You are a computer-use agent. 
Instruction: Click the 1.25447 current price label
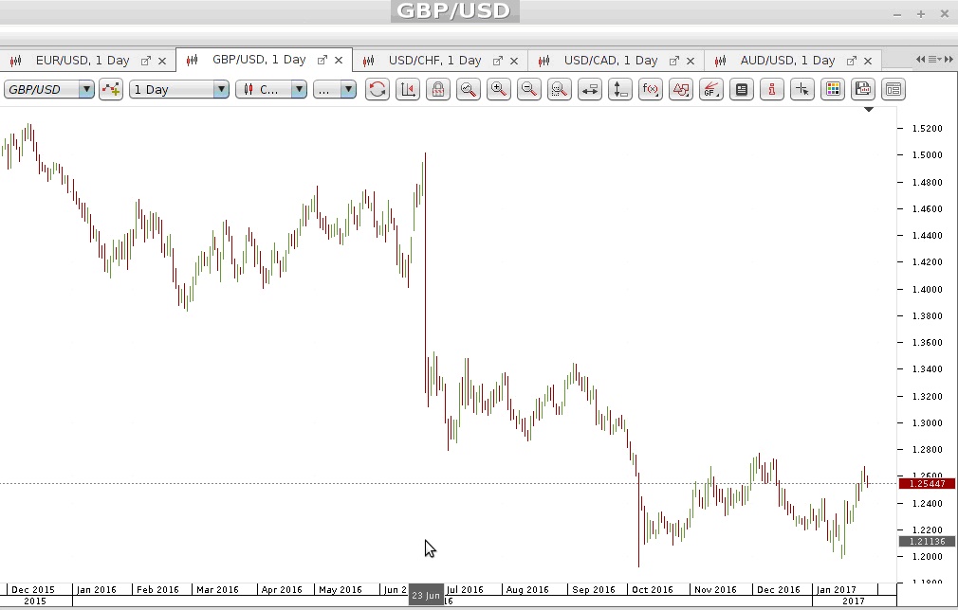click(x=925, y=484)
